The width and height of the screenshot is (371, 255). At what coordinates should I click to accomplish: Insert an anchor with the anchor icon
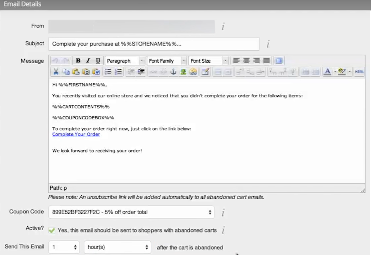(173, 72)
